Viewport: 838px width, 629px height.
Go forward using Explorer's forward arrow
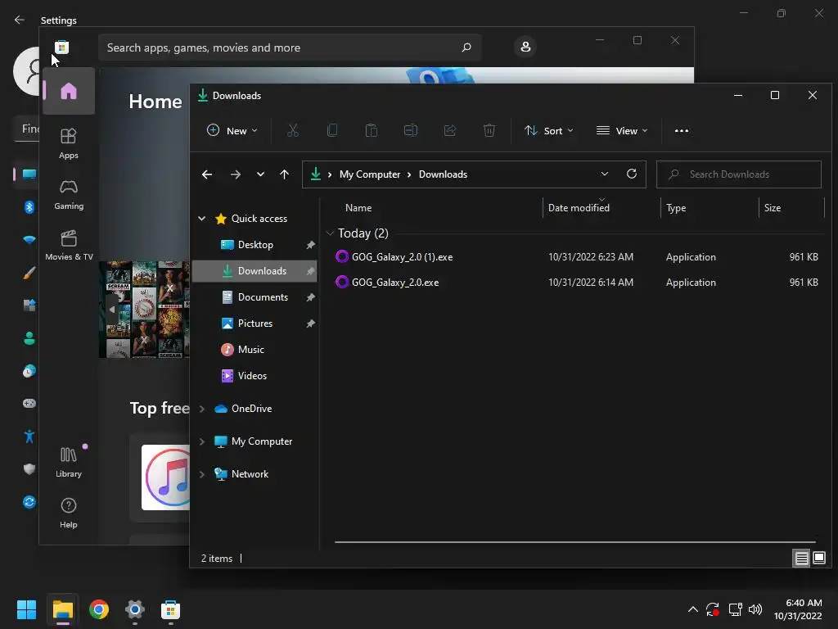click(x=235, y=174)
